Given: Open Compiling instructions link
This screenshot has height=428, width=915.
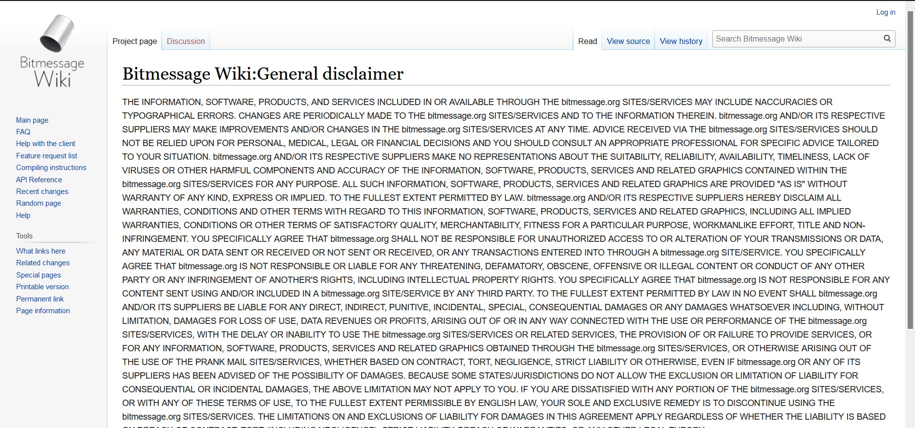Looking at the screenshot, I should tap(51, 168).
